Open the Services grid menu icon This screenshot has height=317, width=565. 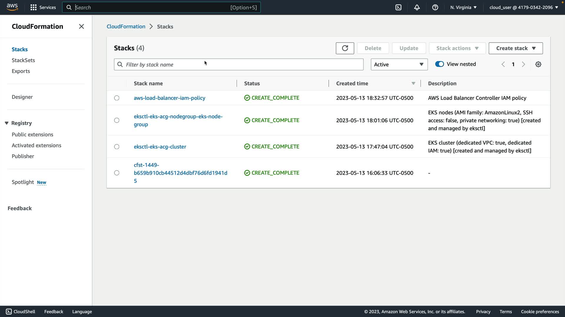tap(34, 7)
